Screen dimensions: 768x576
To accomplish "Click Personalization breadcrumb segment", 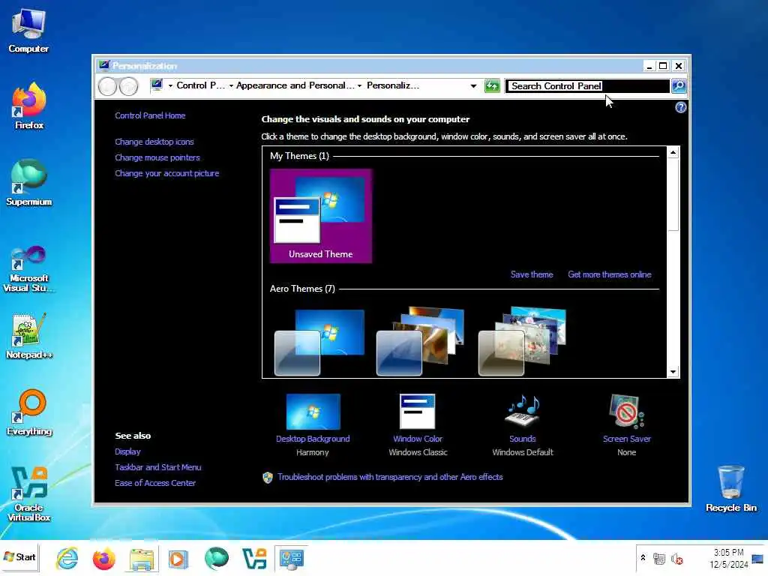I will coord(393,85).
